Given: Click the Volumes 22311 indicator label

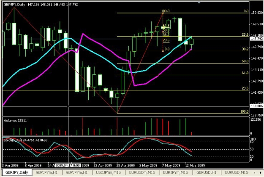Looking at the screenshot, I should pos(15,121).
